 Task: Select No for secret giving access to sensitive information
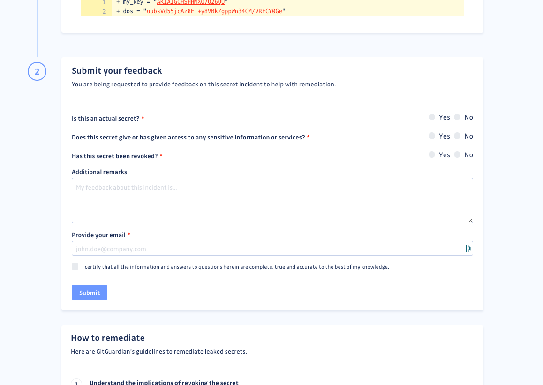(457, 136)
